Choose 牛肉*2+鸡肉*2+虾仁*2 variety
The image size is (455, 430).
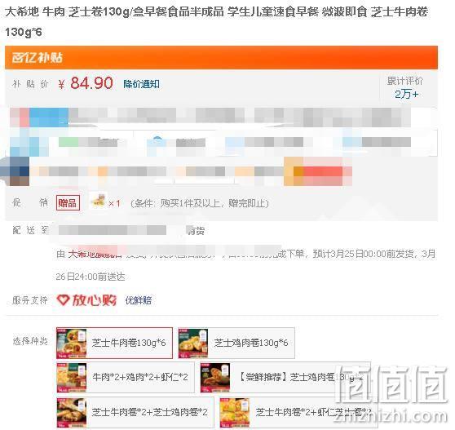[126, 377]
